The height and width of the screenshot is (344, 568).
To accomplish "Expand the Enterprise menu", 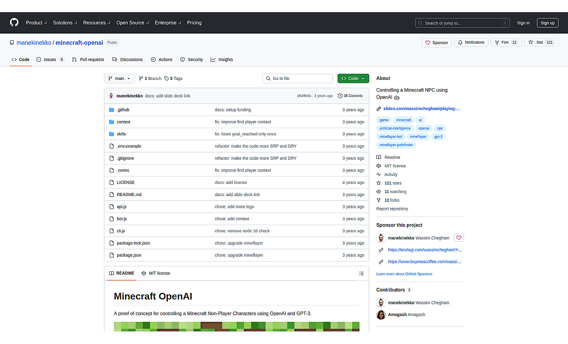I will [x=168, y=23].
